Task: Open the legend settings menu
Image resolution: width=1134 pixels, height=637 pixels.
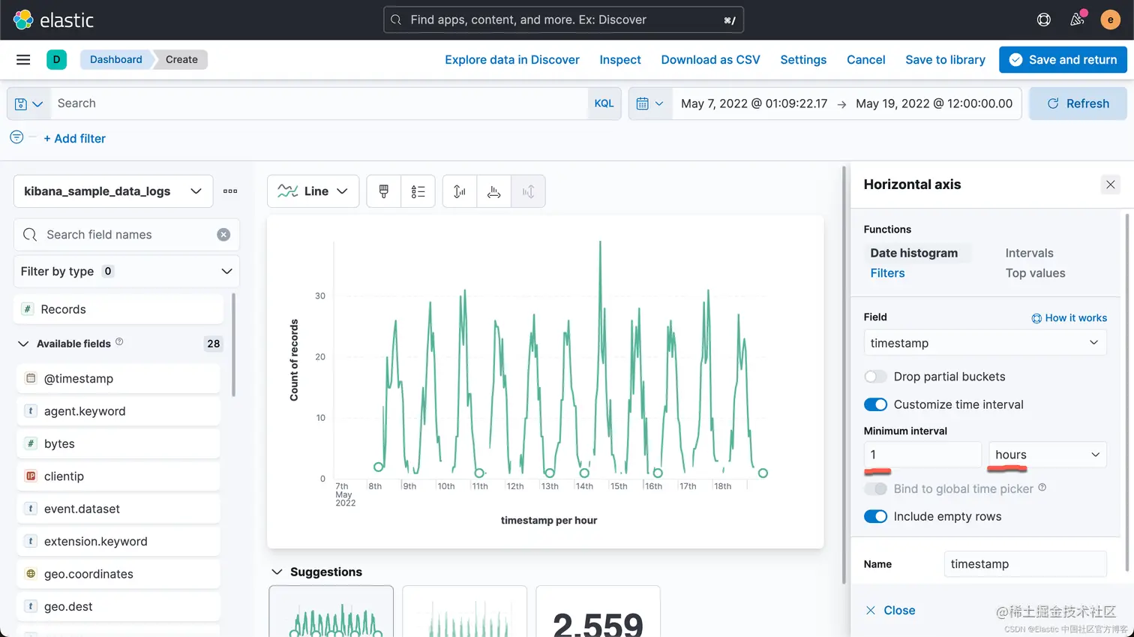Action: tap(418, 191)
